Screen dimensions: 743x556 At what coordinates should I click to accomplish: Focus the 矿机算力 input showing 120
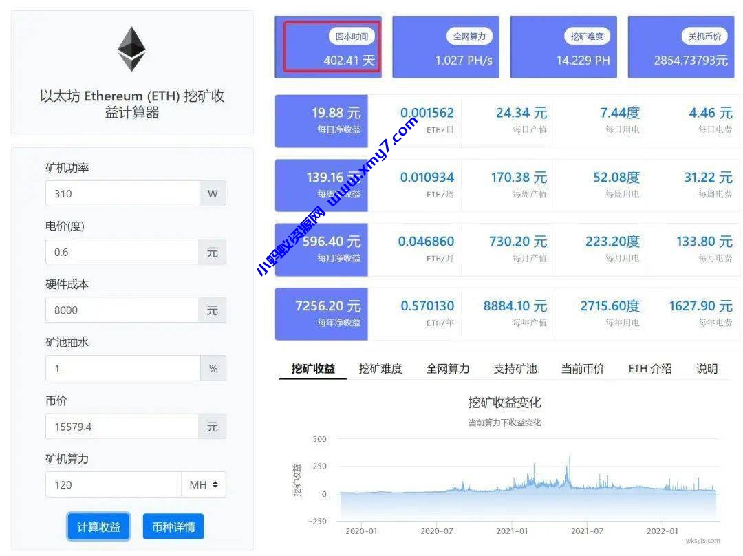coord(114,484)
